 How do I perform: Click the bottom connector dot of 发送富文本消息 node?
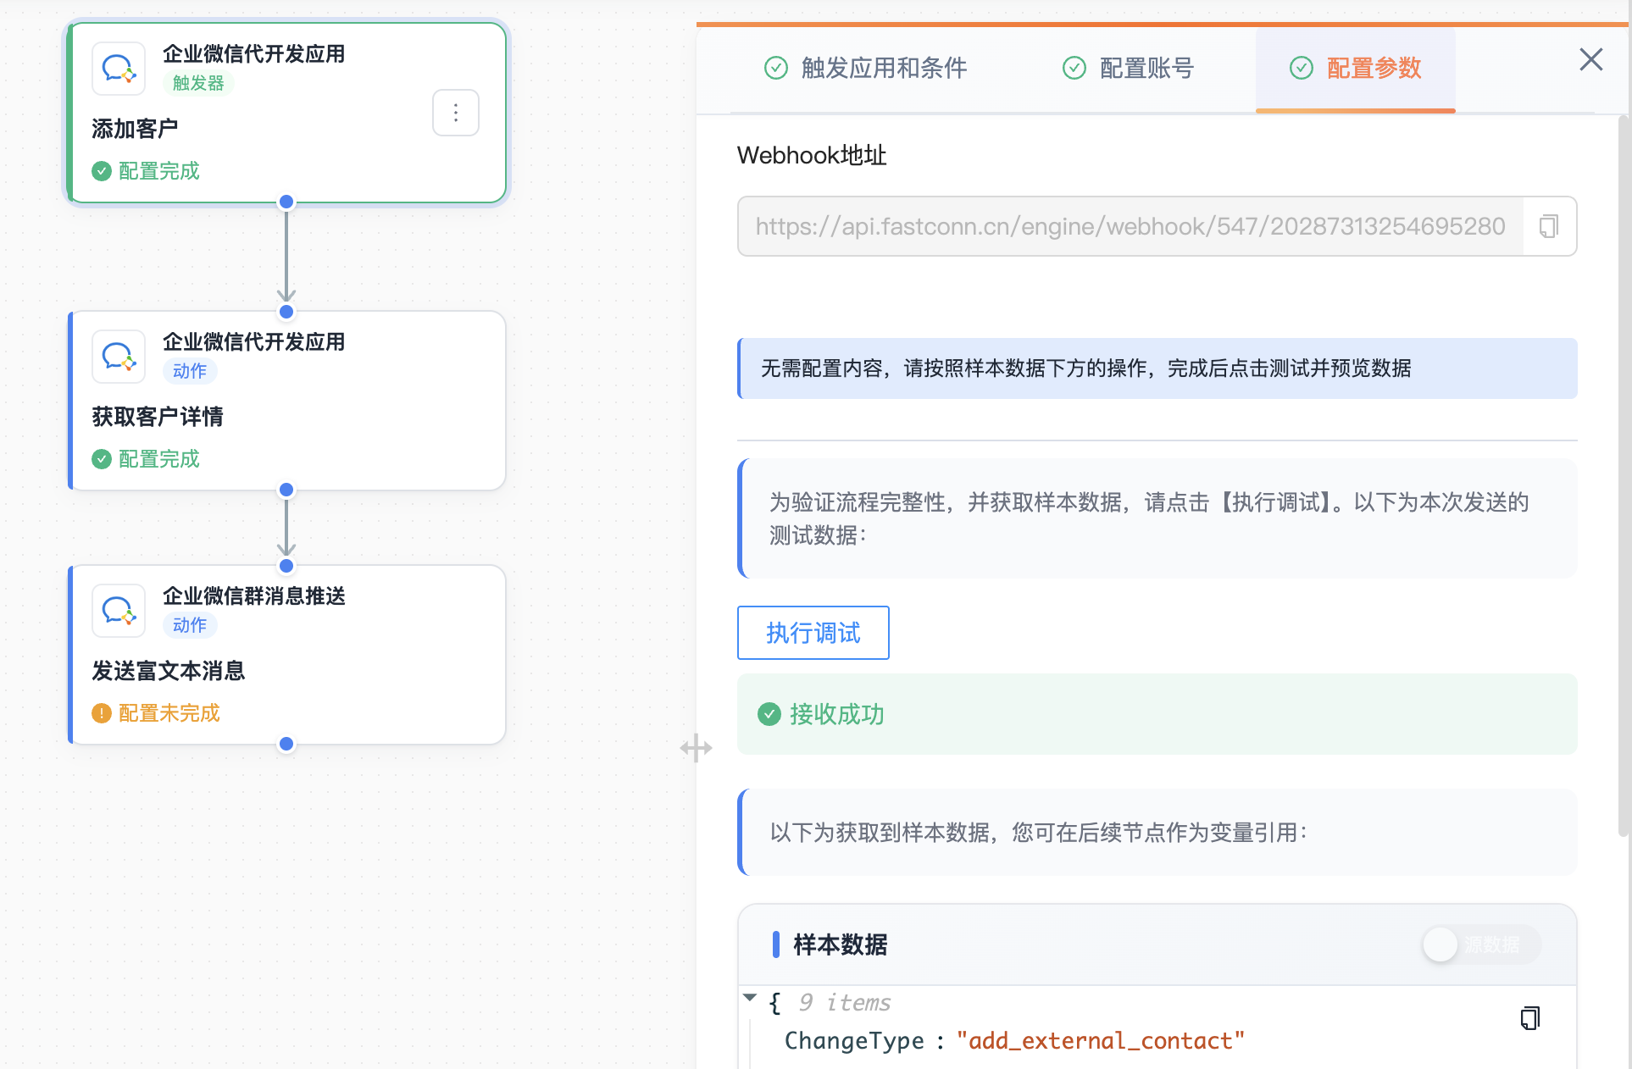[x=286, y=744]
